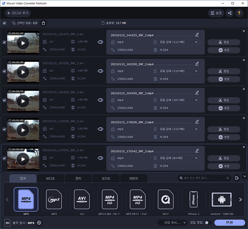Remove file 20210115_170636_INF_2.avi with its X

244,118
